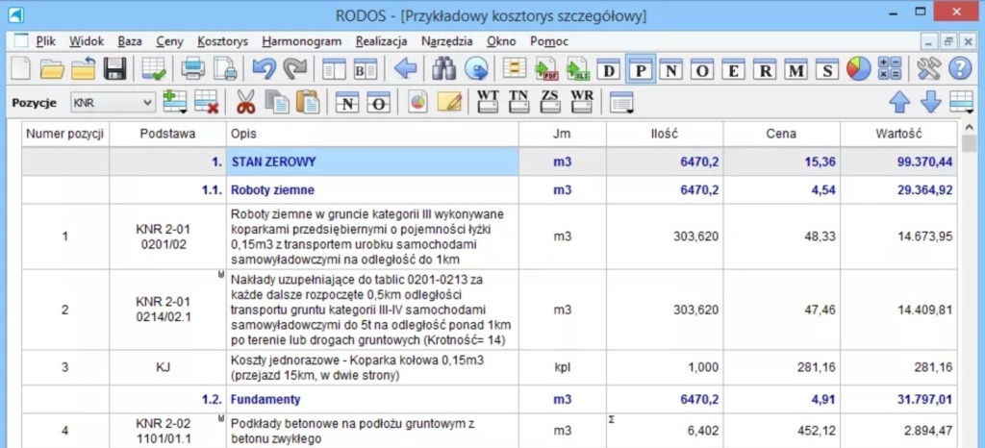Open the Kosztorys menu
The image size is (985, 448).
(x=222, y=41)
